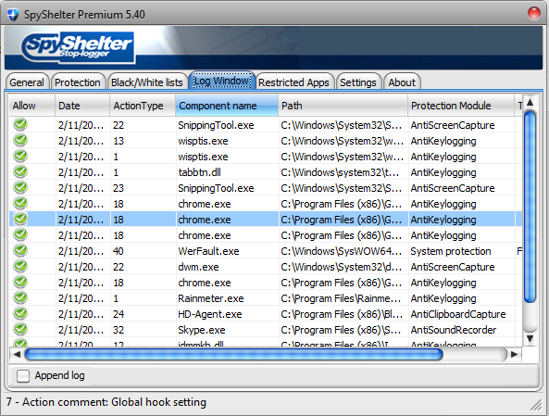
Task: Click AntiScreenCapture cell in dwm.exe row
Action: coord(453,267)
